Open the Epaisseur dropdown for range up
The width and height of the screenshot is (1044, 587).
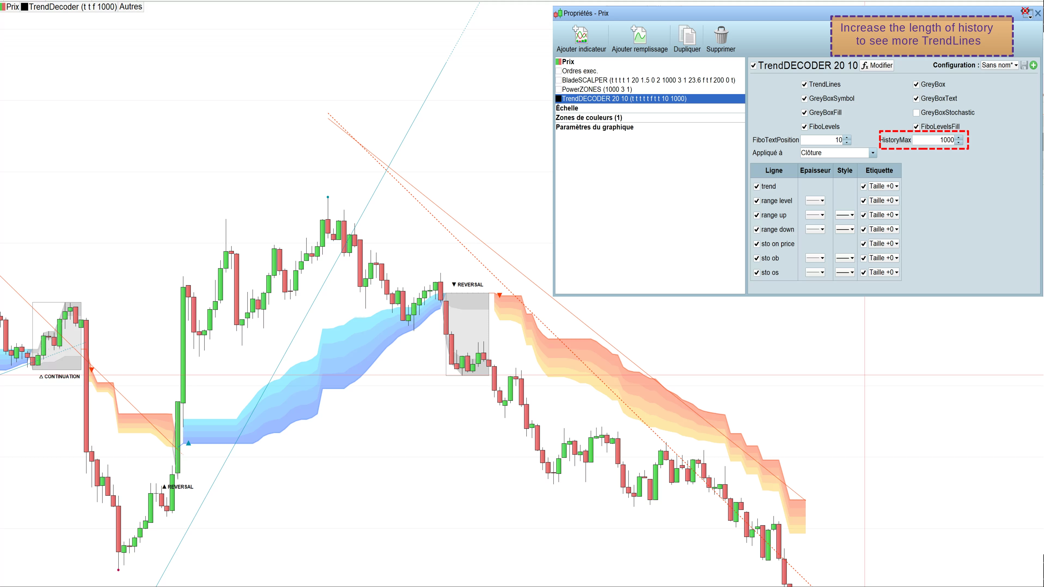pos(815,215)
